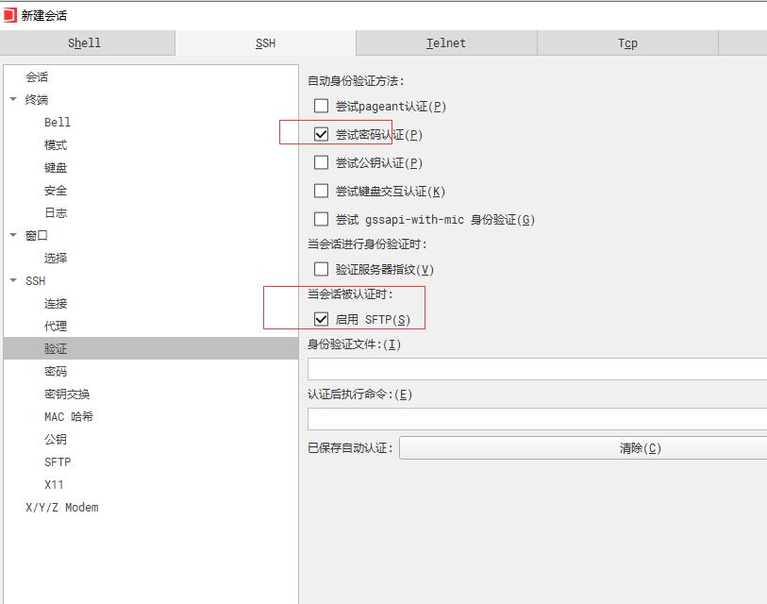The image size is (767, 604).
Task: Open the X11 settings item
Action: point(54,484)
